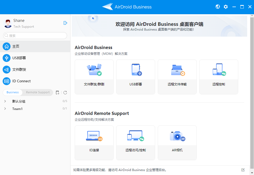
Task: Click the feedback edit icon at bottom right
Action: [x=243, y=170]
